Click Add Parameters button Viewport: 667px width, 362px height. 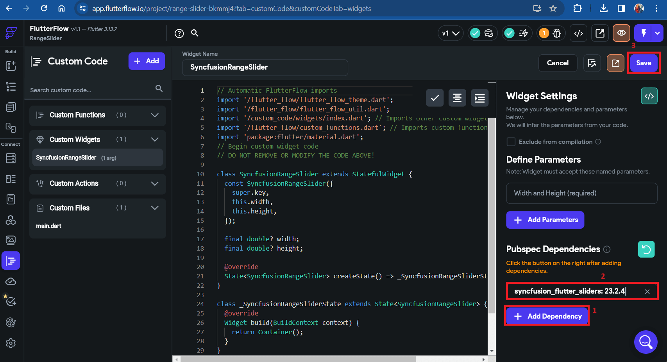545,220
